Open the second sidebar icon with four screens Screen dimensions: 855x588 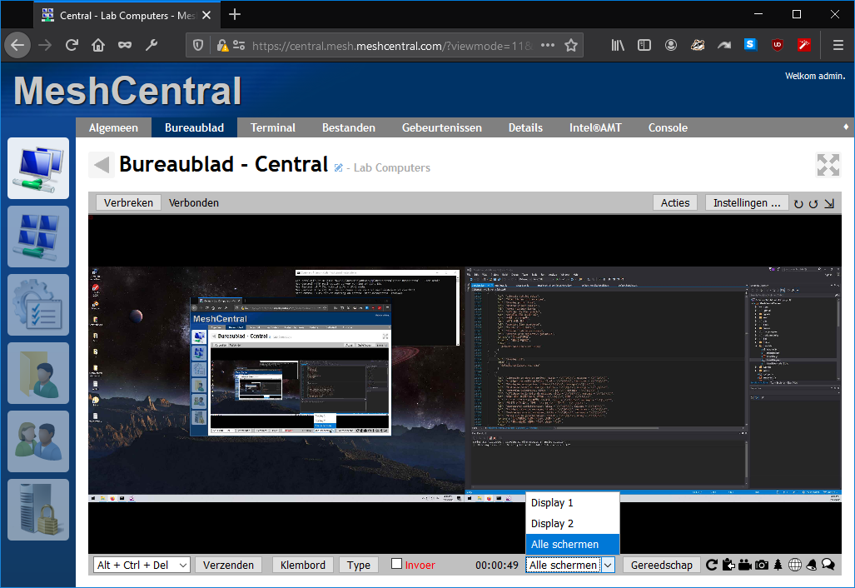click(x=38, y=237)
